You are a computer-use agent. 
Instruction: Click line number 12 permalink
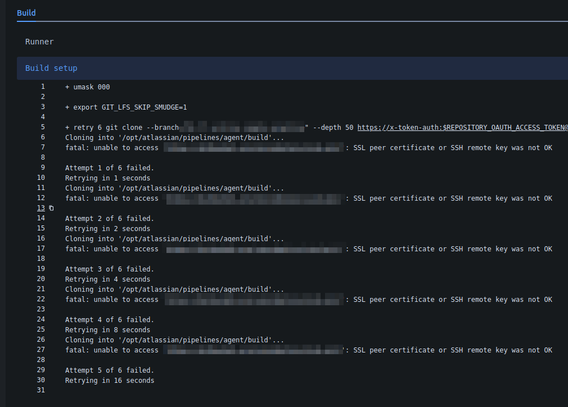[x=41, y=198]
